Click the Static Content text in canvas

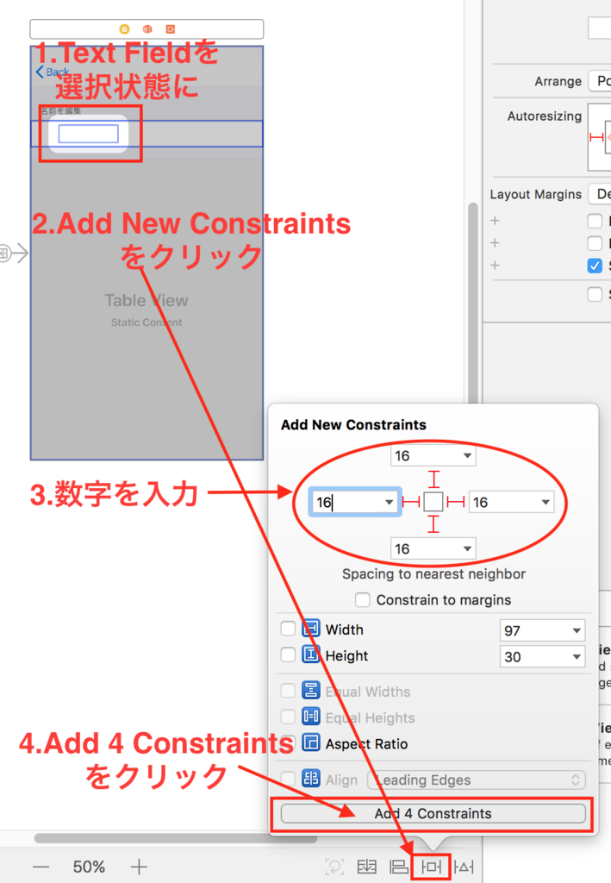(147, 323)
